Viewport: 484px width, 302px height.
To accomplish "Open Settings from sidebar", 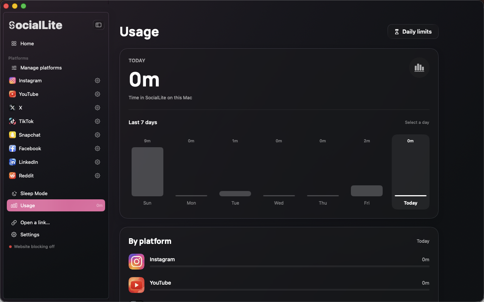I will coord(56,234).
